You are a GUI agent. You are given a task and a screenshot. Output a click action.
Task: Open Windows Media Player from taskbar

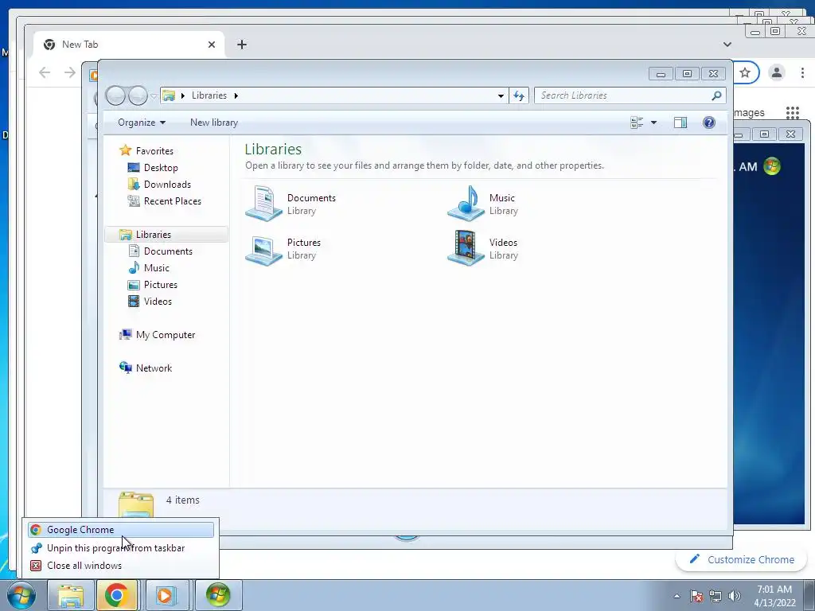click(x=167, y=595)
